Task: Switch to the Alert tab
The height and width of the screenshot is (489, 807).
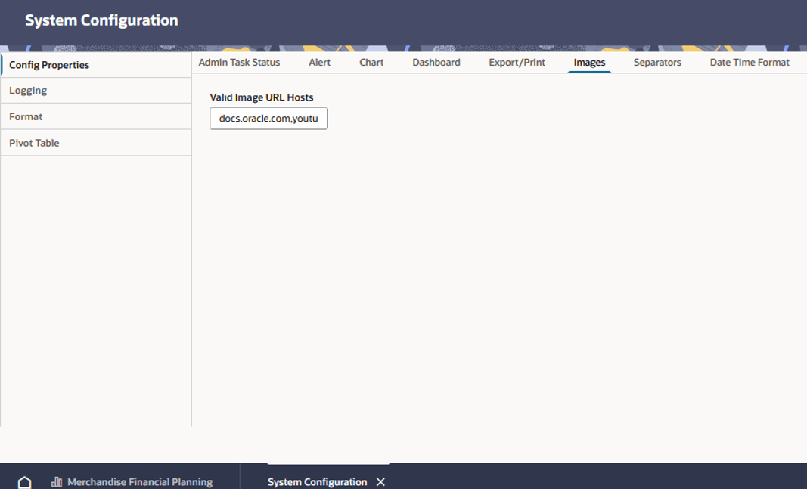Action: pyautogui.click(x=320, y=62)
